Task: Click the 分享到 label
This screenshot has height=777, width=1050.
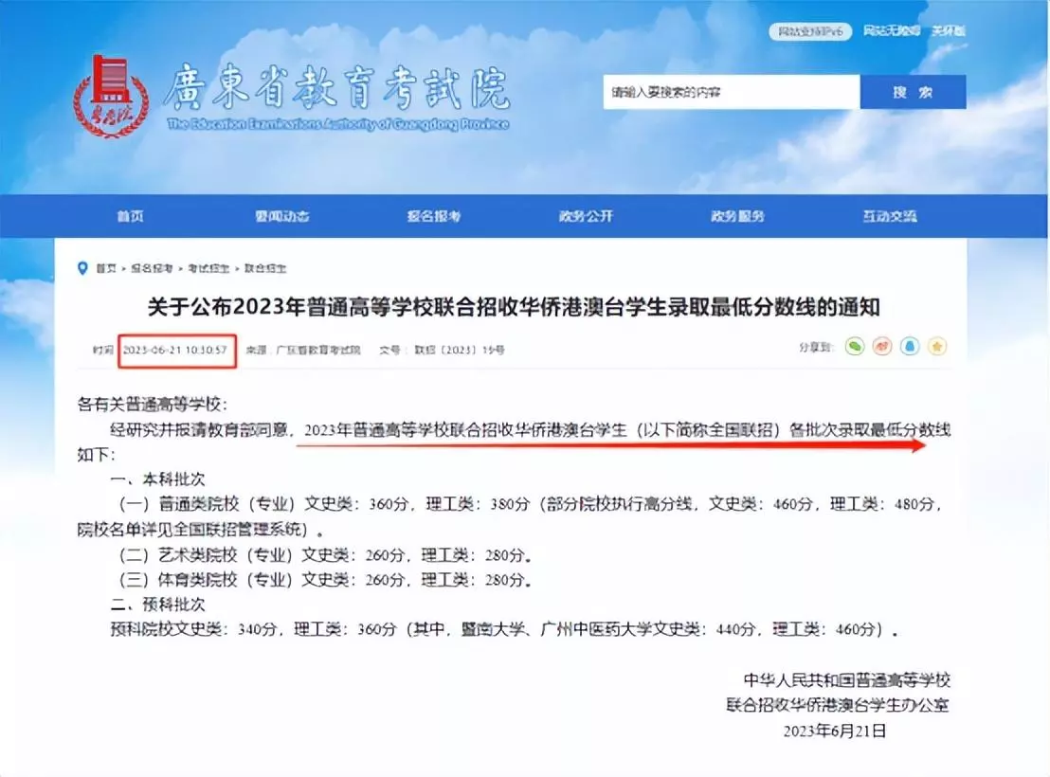Action: coord(816,347)
